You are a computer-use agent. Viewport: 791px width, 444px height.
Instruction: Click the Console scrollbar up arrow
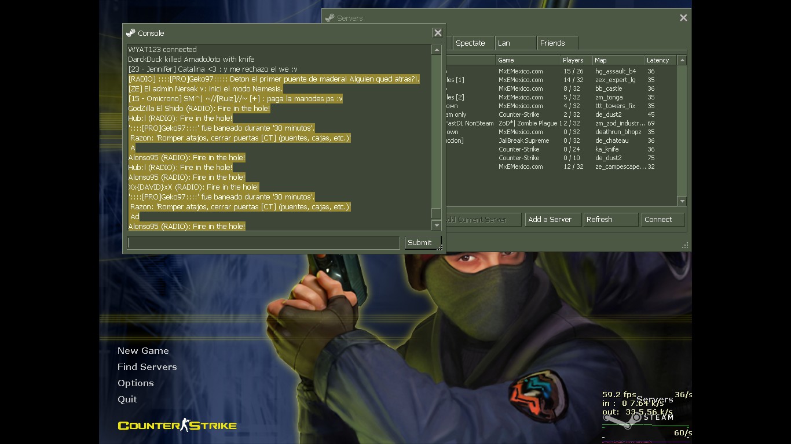tap(437, 50)
